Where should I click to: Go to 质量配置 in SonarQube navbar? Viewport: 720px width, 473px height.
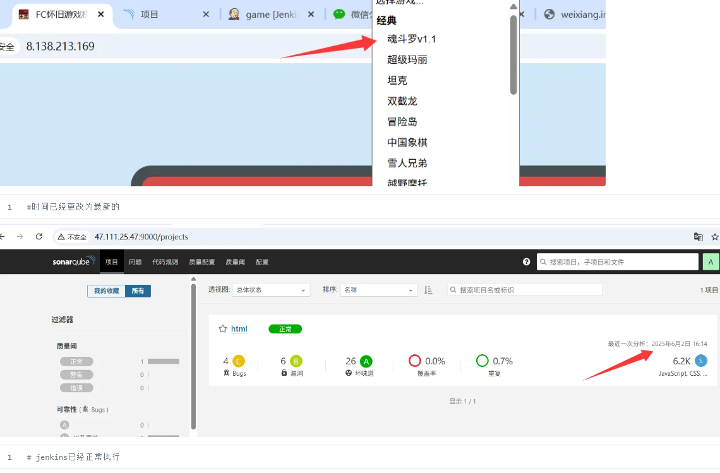202,261
